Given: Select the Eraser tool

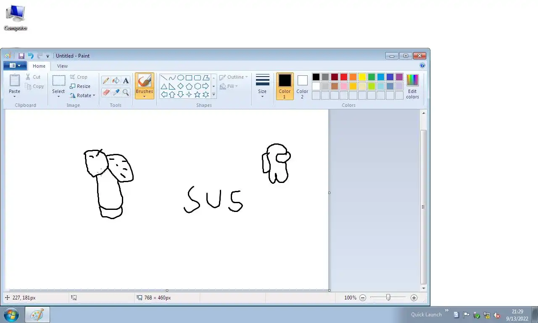Looking at the screenshot, I should [106, 92].
